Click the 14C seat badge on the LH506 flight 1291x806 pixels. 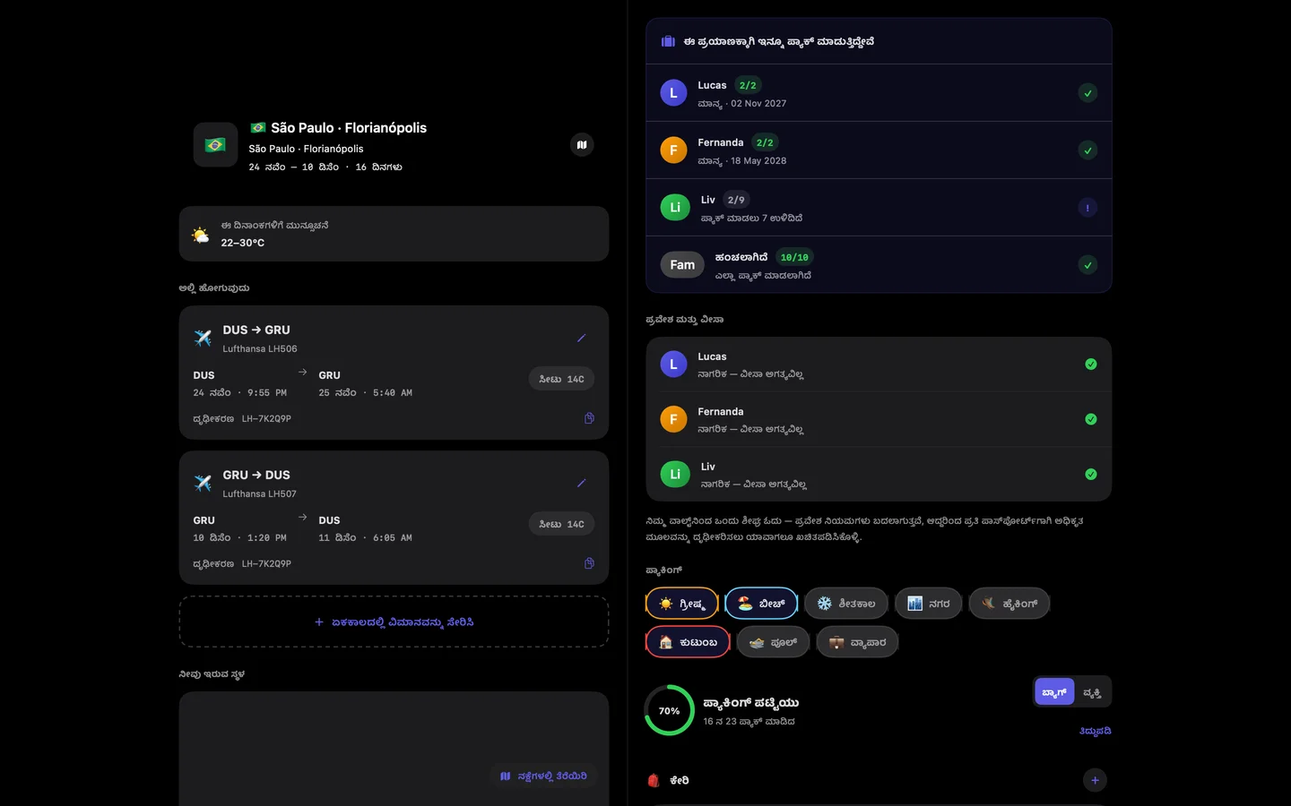[561, 379]
